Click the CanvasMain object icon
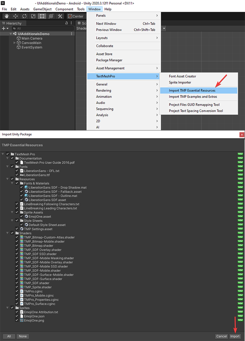 (19, 43)
